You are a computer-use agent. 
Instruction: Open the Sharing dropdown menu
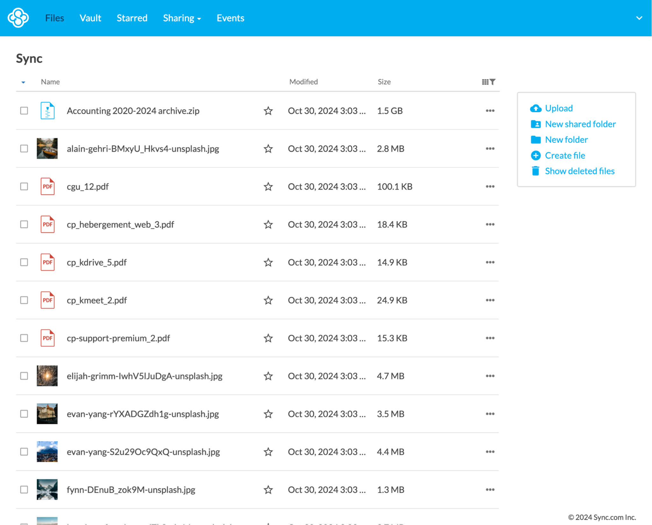point(182,18)
